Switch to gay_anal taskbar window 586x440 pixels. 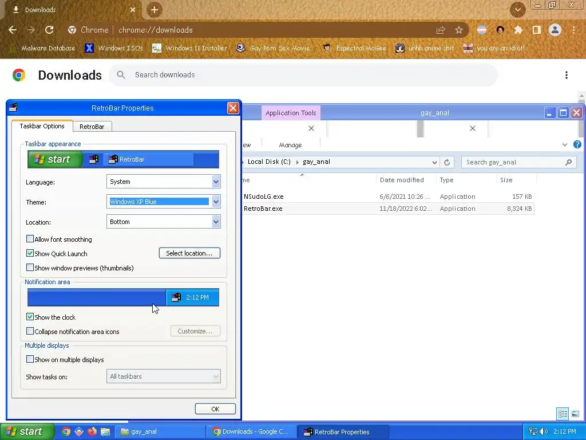pos(160,431)
